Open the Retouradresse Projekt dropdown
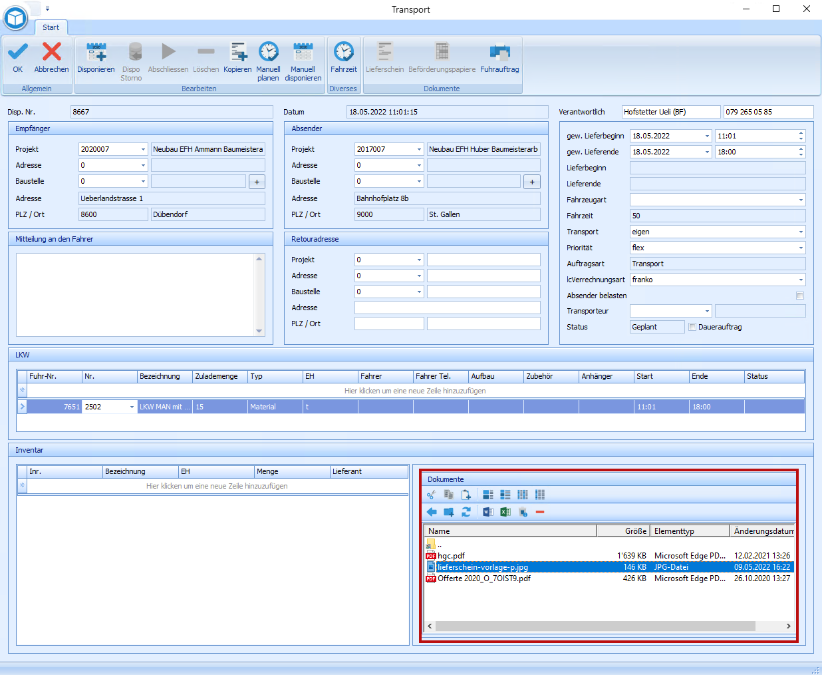 coord(419,260)
